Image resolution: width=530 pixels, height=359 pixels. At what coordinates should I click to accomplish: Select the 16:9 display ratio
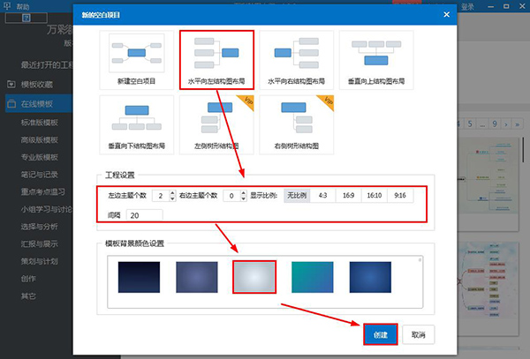point(349,195)
